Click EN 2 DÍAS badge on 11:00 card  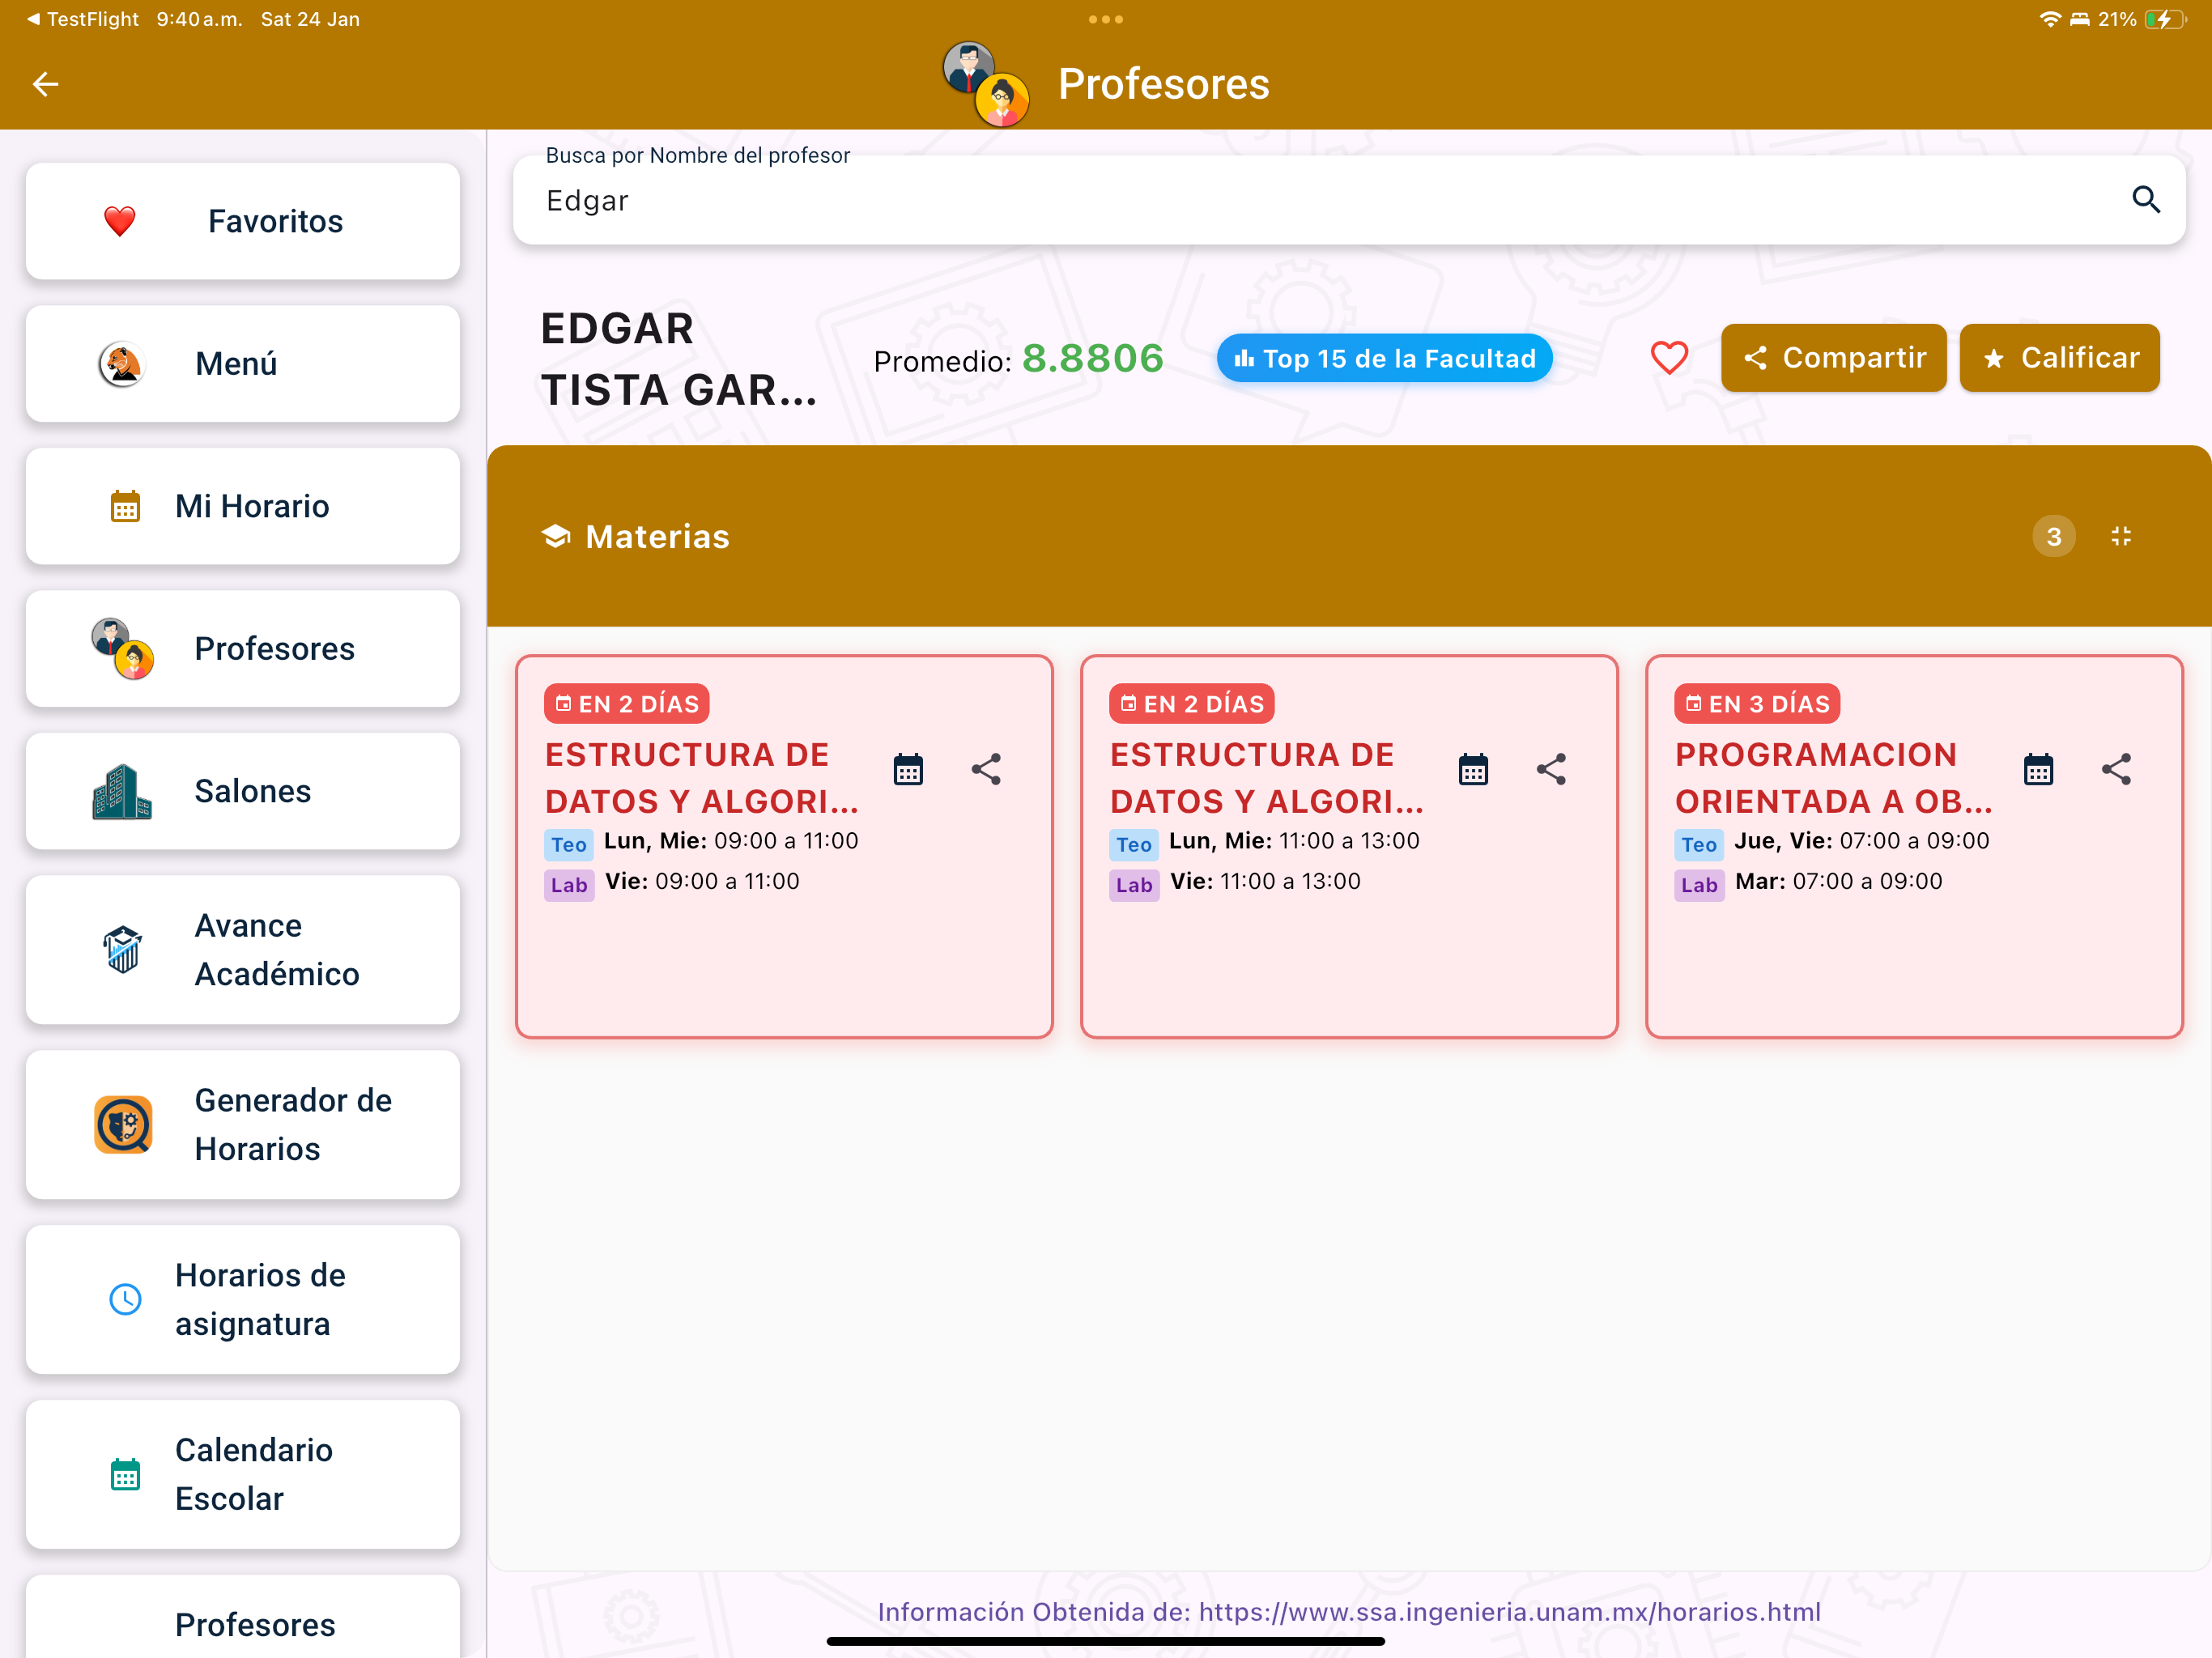[x=1192, y=704]
